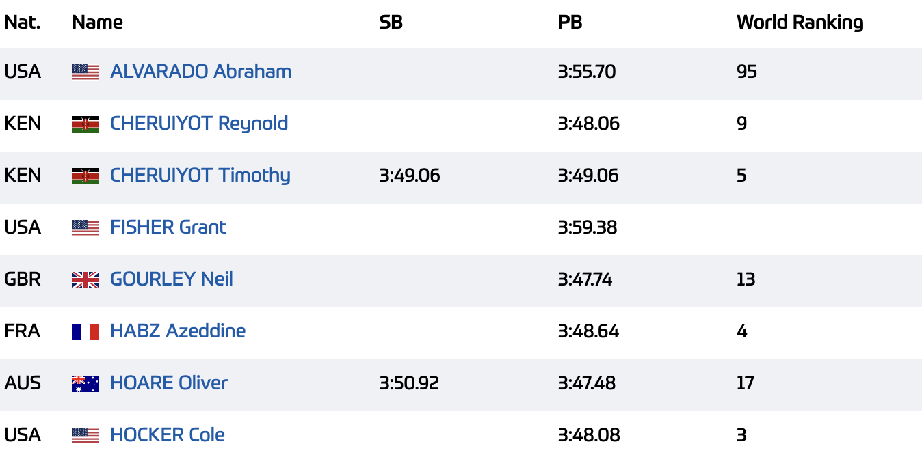Viewport: 922px width, 459px height.
Task: Click the SB column header
Action: (x=391, y=23)
